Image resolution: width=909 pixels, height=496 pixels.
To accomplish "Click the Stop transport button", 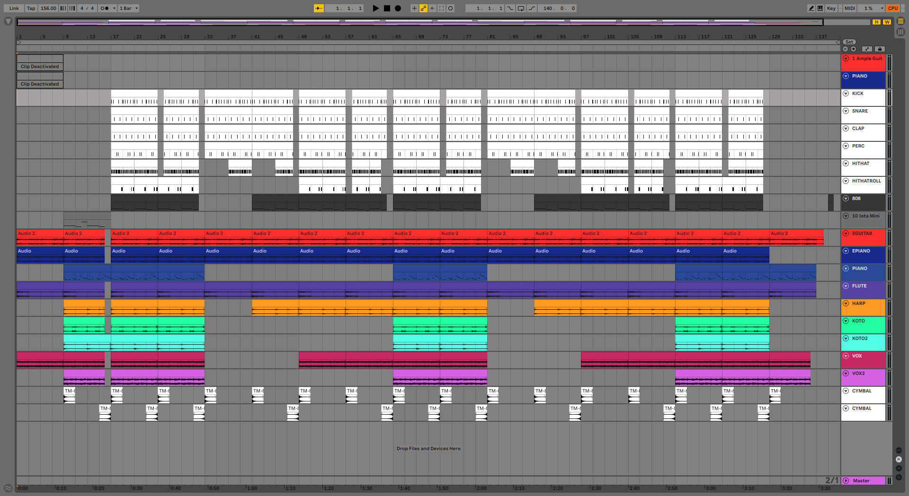I will [x=387, y=8].
